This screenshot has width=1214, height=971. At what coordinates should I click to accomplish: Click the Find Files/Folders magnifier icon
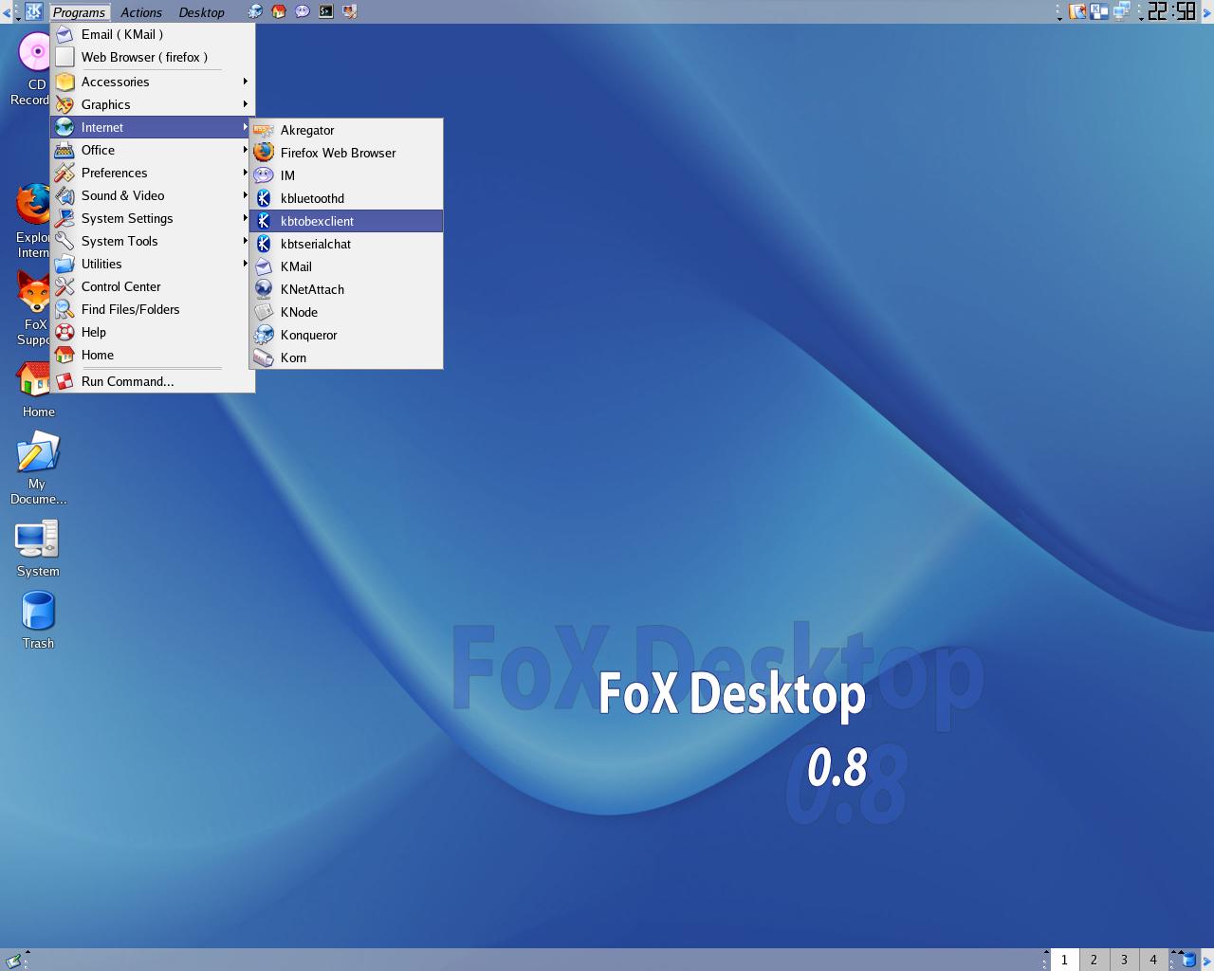pyautogui.click(x=64, y=309)
